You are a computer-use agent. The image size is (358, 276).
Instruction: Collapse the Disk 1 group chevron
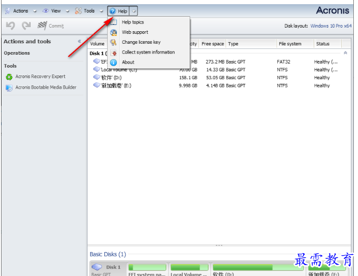(x=345, y=53)
